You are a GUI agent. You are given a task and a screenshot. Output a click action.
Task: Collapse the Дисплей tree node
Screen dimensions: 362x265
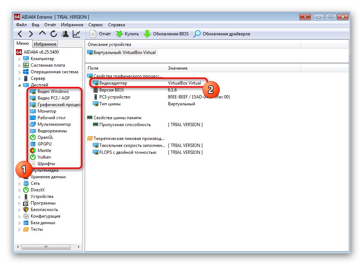click(x=19, y=85)
